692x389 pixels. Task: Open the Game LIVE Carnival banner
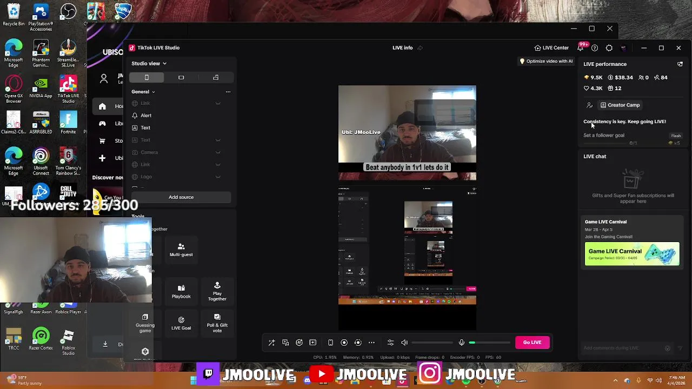pos(632,254)
